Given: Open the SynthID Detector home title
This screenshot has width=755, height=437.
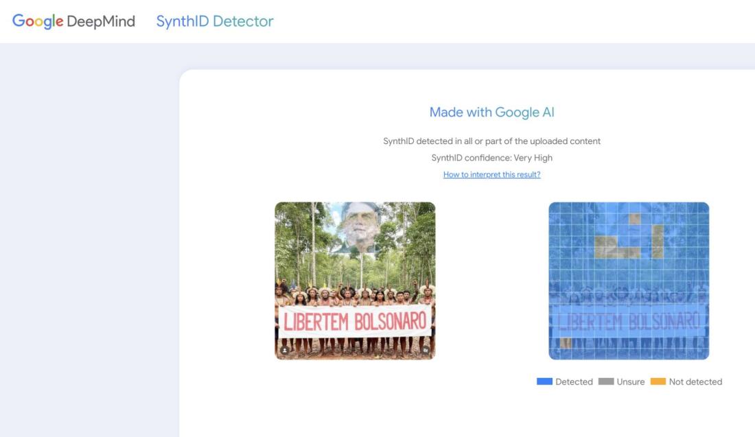Looking at the screenshot, I should click(215, 21).
